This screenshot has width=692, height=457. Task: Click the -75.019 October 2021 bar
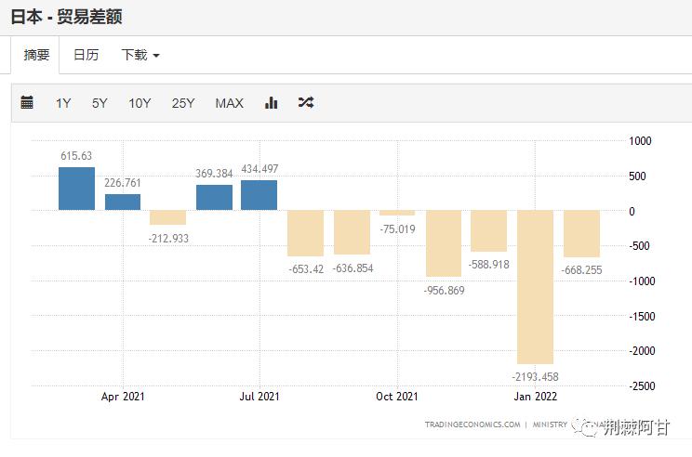(x=397, y=213)
